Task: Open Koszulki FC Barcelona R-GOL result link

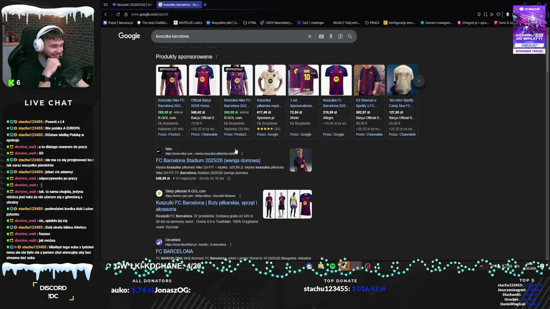Action: click(x=206, y=206)
